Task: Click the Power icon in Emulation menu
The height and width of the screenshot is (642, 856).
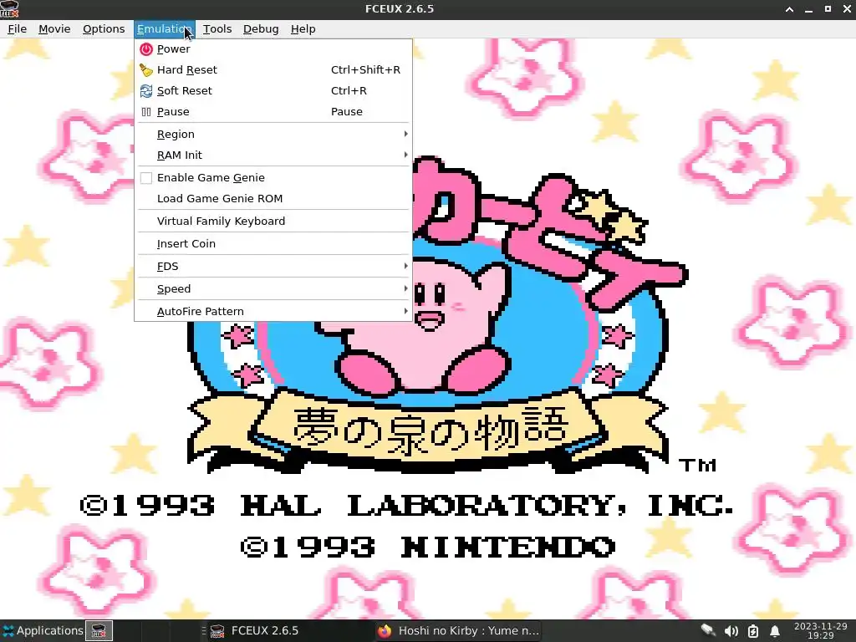Action: click(x=145, y=49)
